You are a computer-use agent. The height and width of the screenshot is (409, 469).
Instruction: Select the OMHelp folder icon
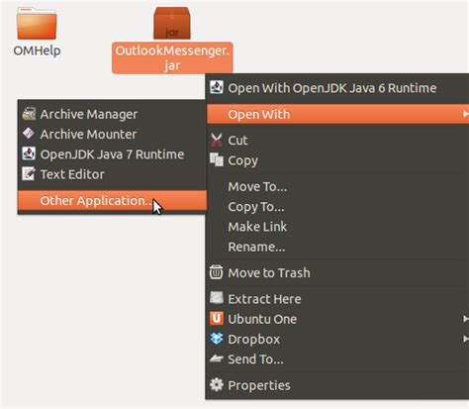37,24
